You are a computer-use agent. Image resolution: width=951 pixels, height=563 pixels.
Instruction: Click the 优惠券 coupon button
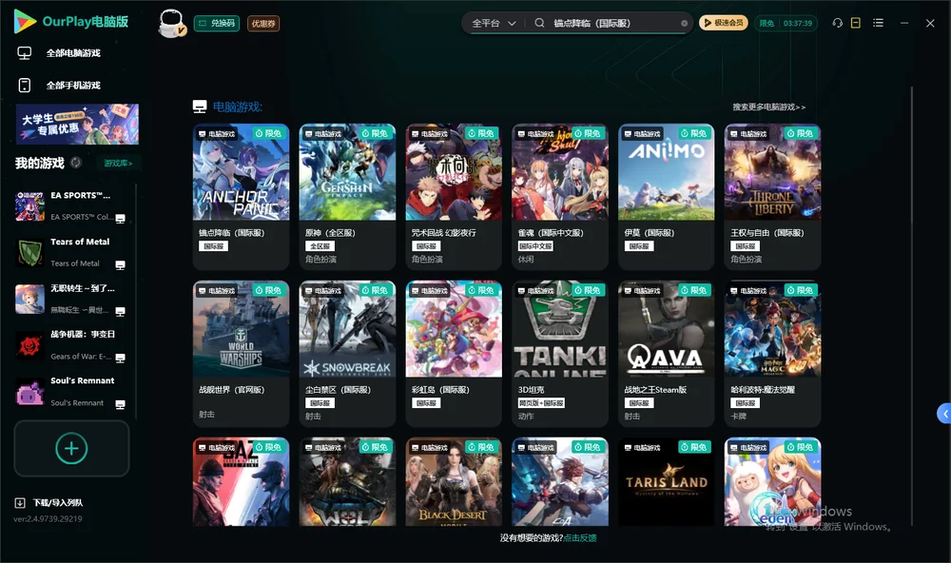tap(263, 23)
